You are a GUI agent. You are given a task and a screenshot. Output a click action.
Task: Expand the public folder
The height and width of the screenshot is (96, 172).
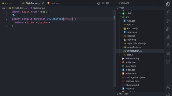128,13
